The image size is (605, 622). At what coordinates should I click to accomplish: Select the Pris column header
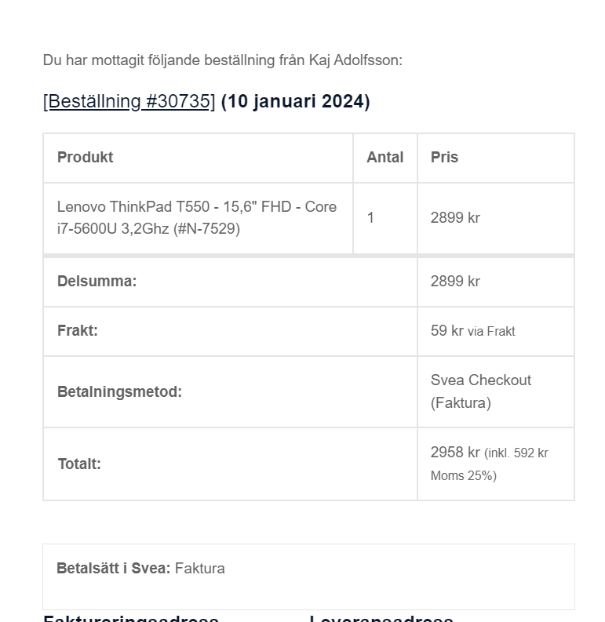pyautogui.click(x=444, y=157)
